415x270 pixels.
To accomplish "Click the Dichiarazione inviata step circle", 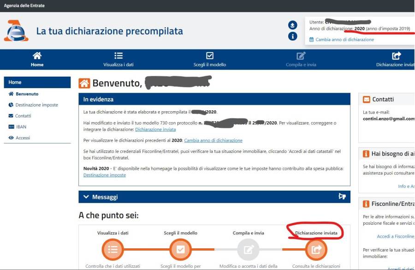I will point(316,250).
